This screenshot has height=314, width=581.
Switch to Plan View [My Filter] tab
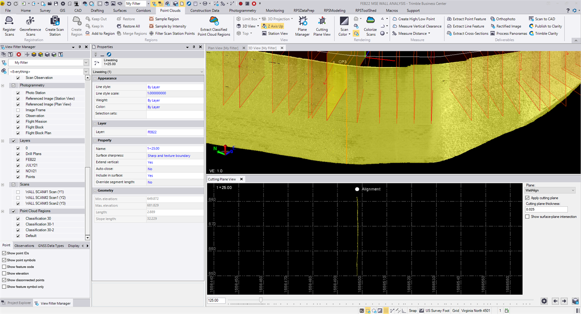pos(223,48)
